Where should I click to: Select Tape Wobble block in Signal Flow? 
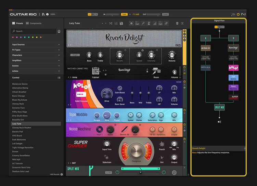tap(233, 77)
